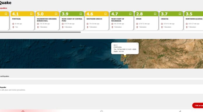Screen dimensions: 203x112
Task: Bookmark the Kazakhstan-Xinjiang 5.0 earthquake
Action: point(56,14)
